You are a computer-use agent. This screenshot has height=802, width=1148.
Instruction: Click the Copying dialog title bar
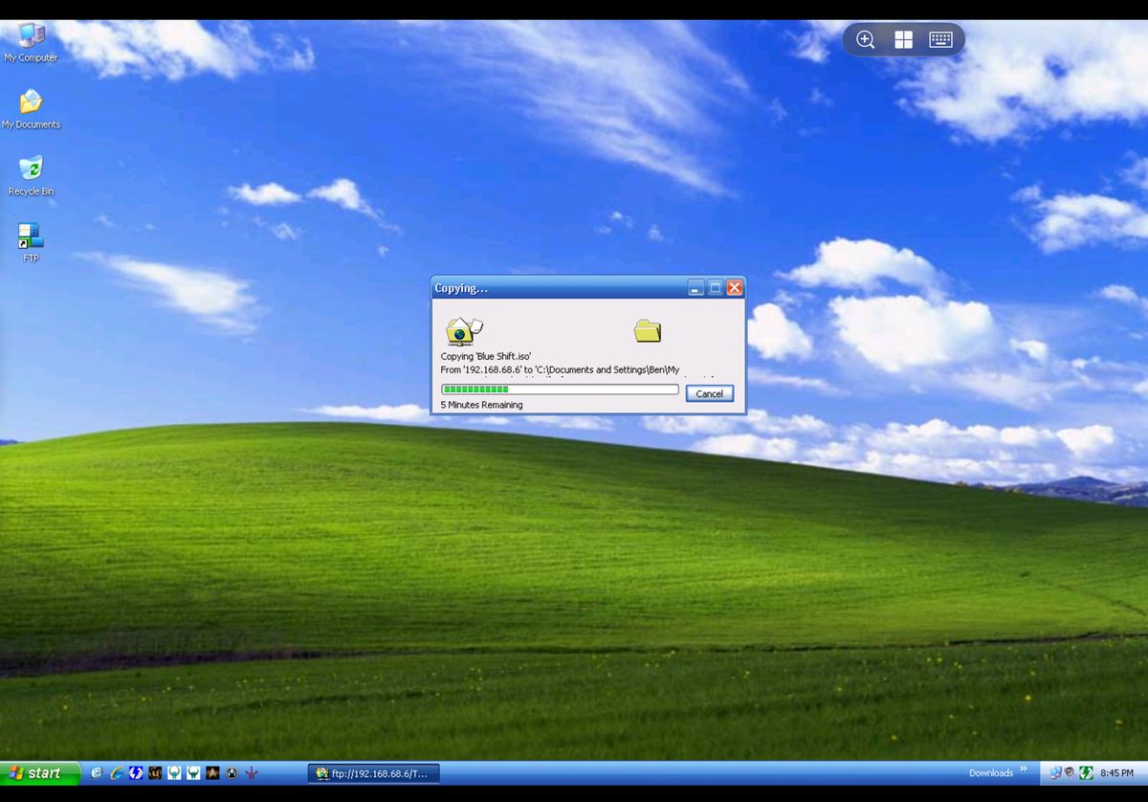coord(587,287)
